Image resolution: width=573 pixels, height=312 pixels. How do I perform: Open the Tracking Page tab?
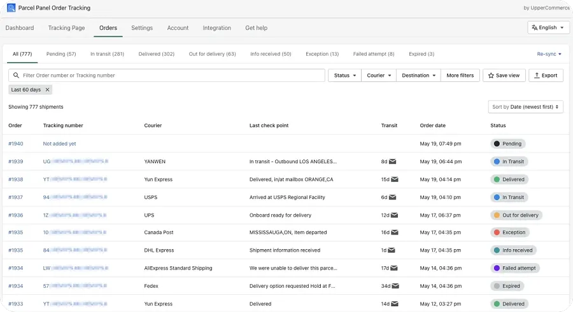click(x=66, y=28)
